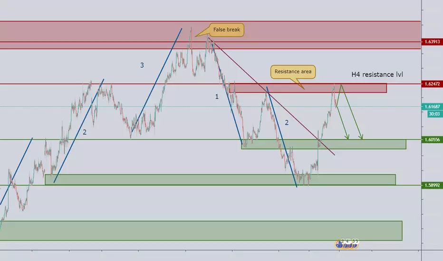Select the wave label '3'

pos(142,65)
